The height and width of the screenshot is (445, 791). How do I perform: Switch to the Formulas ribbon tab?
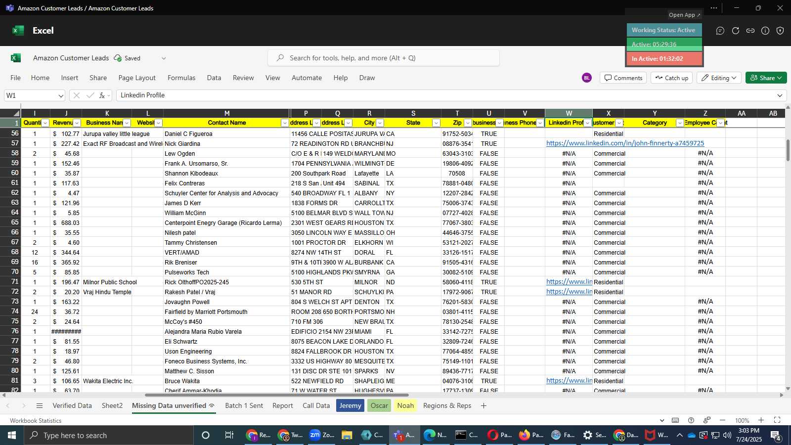tap(181, 78)
